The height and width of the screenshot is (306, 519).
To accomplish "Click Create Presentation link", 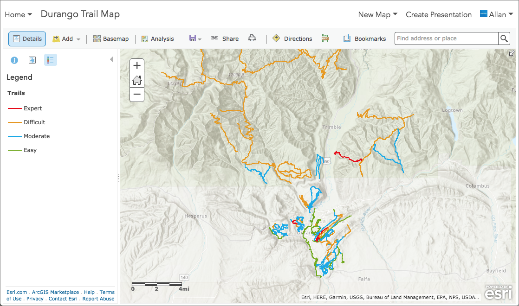I will (x=439, y=14).
